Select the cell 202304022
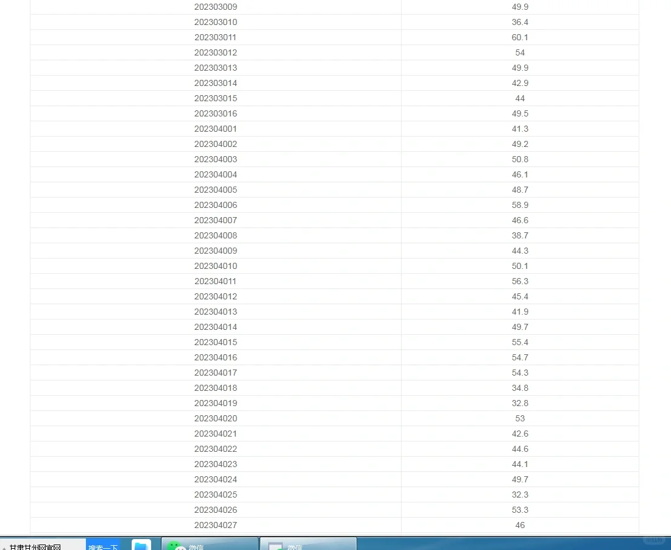The width and height of the screenshot is (671, 550). 216,449
